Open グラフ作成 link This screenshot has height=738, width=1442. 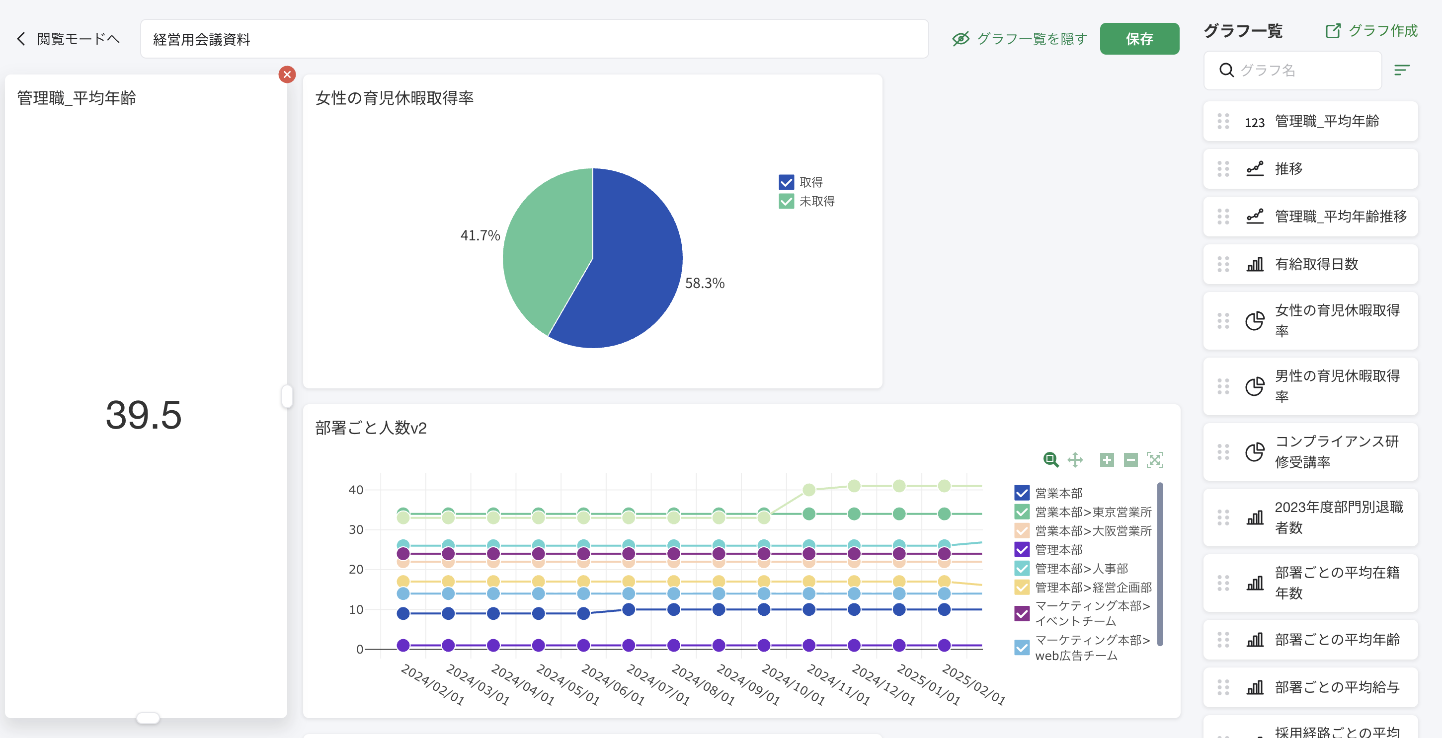pyautogui.click(x=1371, y=31)
